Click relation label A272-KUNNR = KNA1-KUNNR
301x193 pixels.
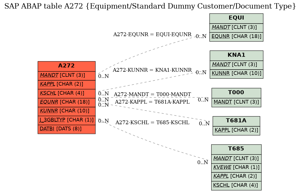coord(152,70)
